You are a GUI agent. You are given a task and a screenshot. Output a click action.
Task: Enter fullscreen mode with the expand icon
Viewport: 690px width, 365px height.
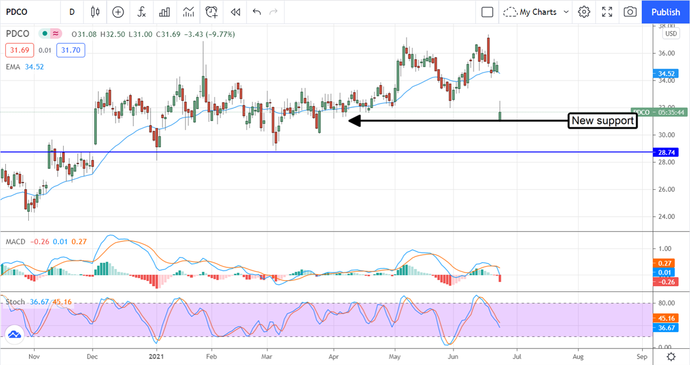click(x=607, y=11)
